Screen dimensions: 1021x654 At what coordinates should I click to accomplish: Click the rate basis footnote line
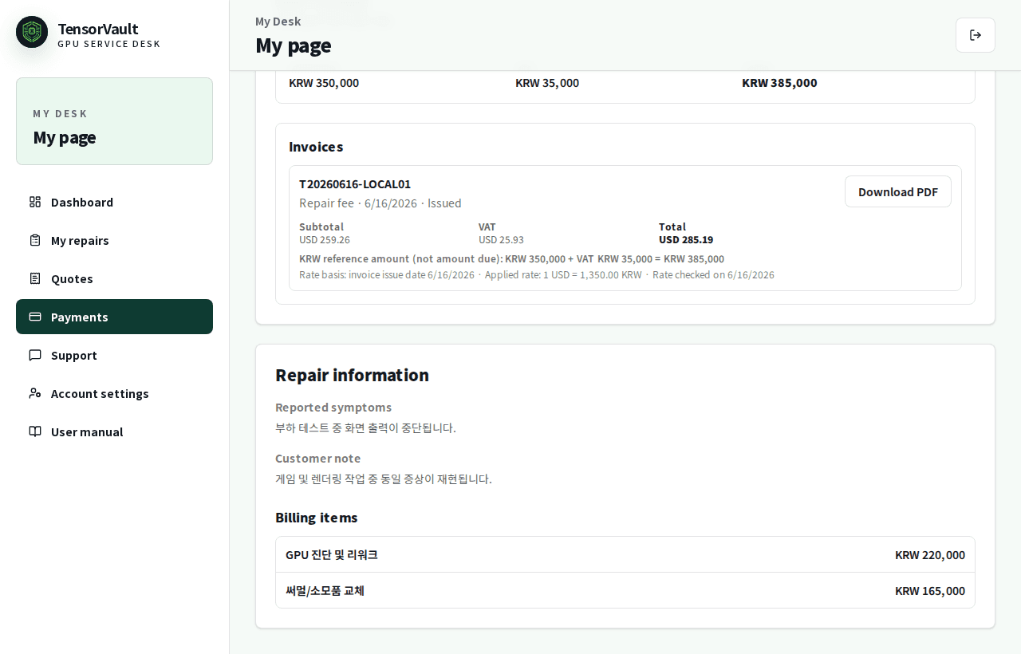pyautogui.click(x=537, y=275)
